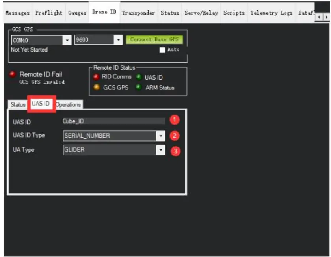The height and width of the screenshot is (257, 331).
Task: Click the ARM Status label
Action: coord(160,88)
